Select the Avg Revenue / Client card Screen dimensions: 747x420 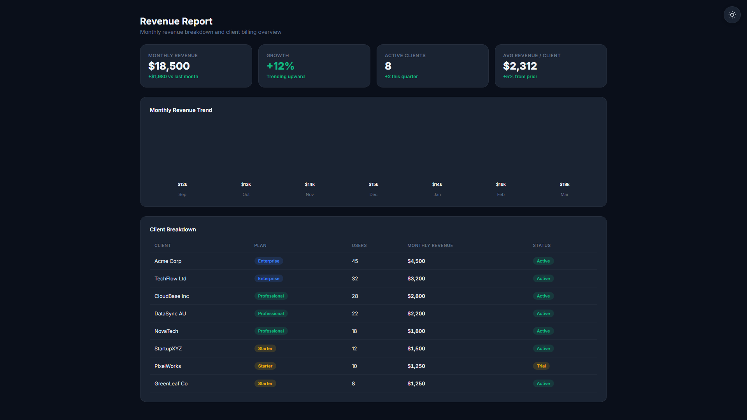click(551, 66)
